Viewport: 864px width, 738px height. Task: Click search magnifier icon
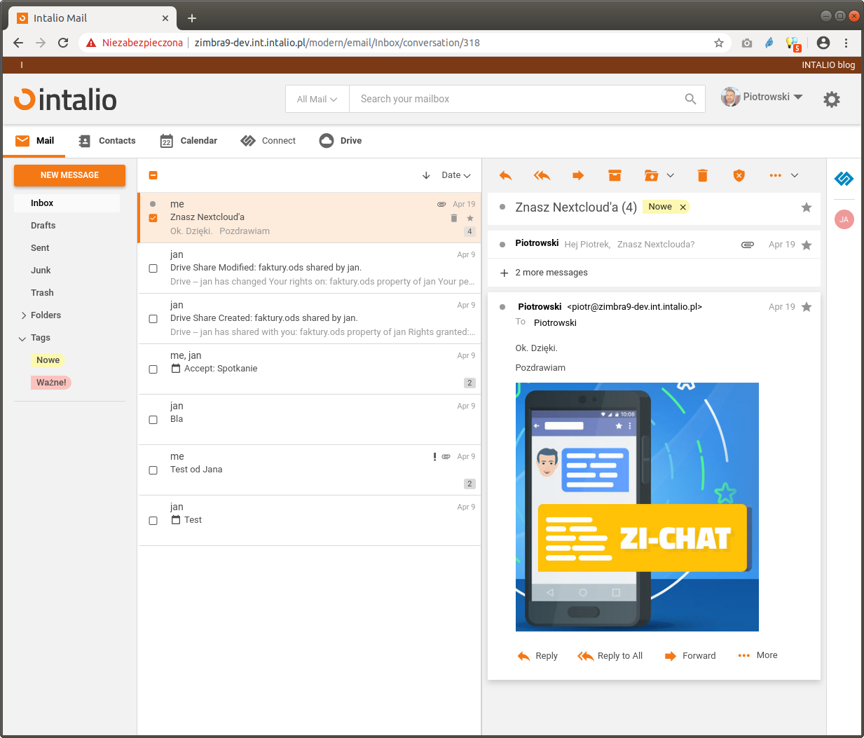coord(690,99)
